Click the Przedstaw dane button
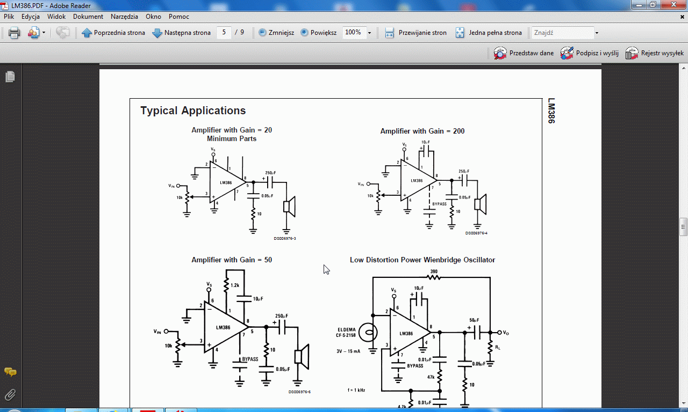Viewport: 688px width, 412px height. pyautogui.click(x=524, y=53)
